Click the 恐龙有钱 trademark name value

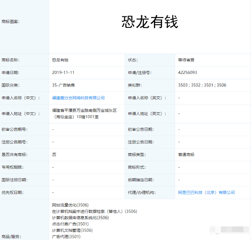[60, 60]
